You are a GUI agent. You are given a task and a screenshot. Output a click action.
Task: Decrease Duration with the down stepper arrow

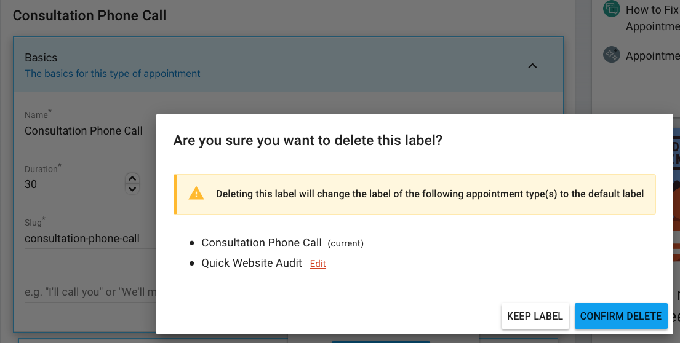coord(132,189)
